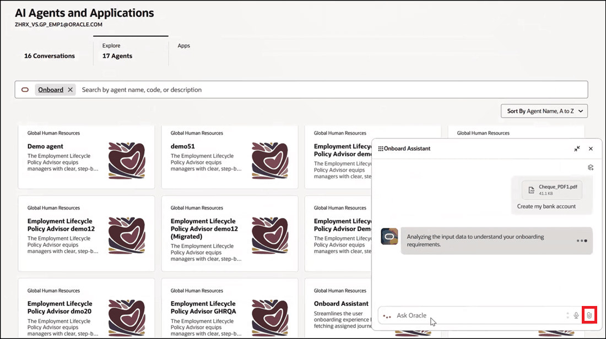Viewport: 606px width, 339px height.
Task: Click the three-dot typing indicator in response bubble
Action: 582,241
